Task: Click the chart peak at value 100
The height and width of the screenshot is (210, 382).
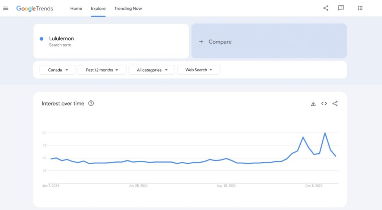Action: 325,133
